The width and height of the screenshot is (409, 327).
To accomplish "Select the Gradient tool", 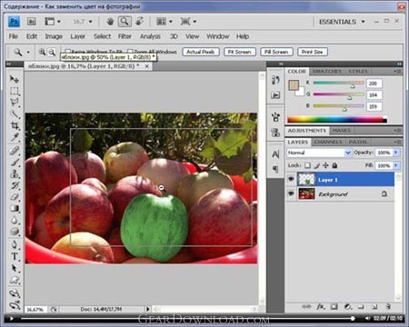I will [x=15, y=209].
